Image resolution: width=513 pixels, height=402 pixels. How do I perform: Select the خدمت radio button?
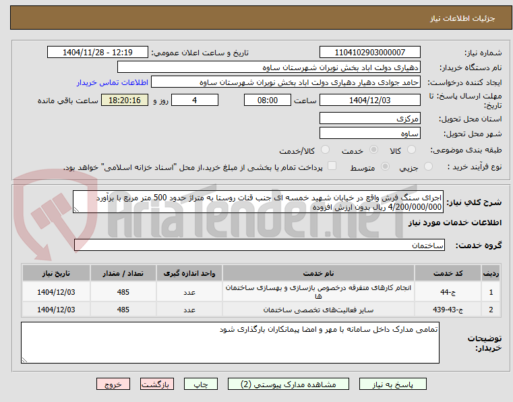[373, 150]
